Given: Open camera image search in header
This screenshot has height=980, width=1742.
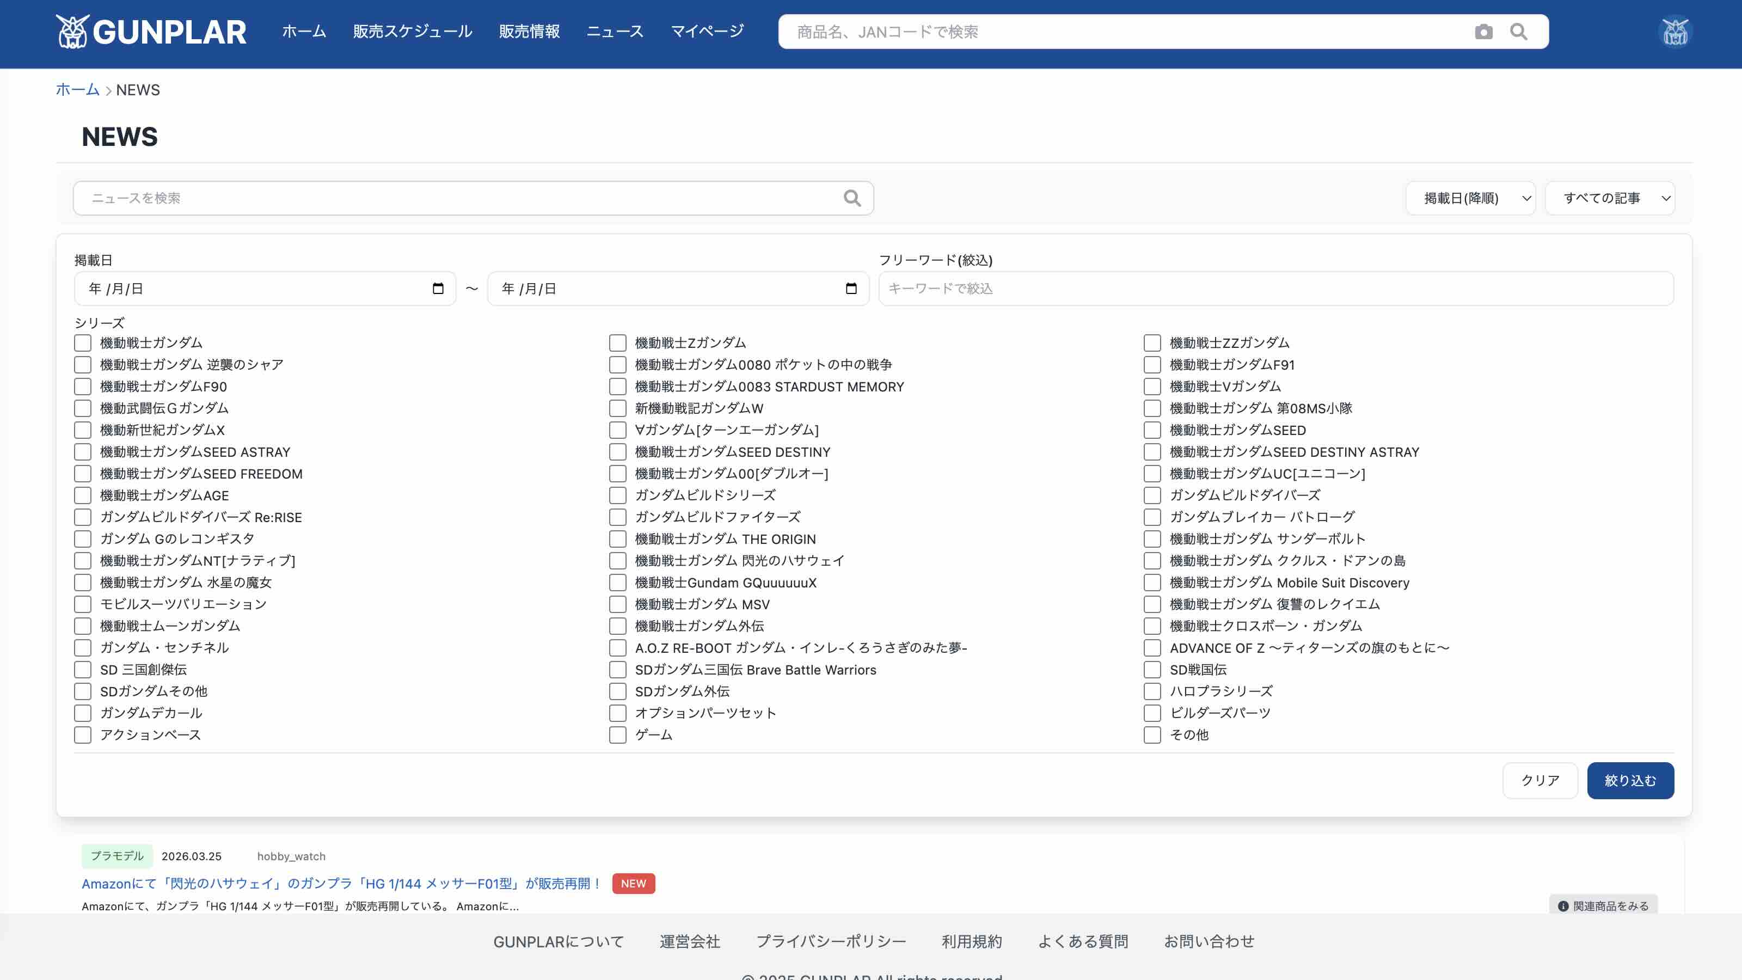Looking at the screenshot, I should coord(1483,32).
